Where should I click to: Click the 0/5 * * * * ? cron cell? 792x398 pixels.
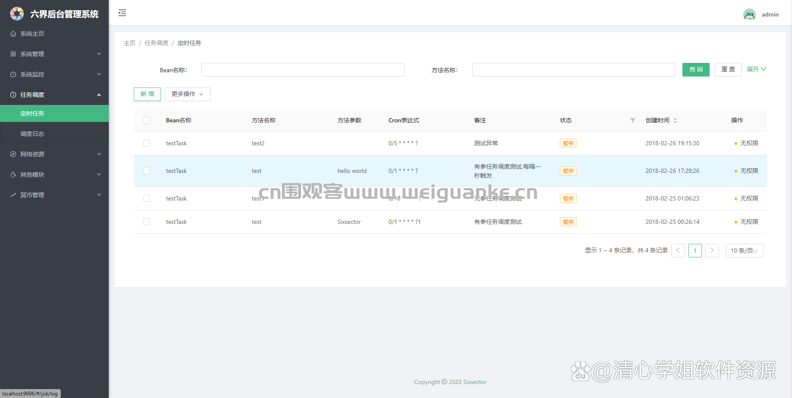[x=403, y=143]
